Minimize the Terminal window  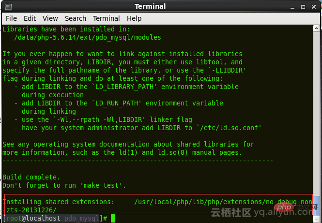coord(292,7)
